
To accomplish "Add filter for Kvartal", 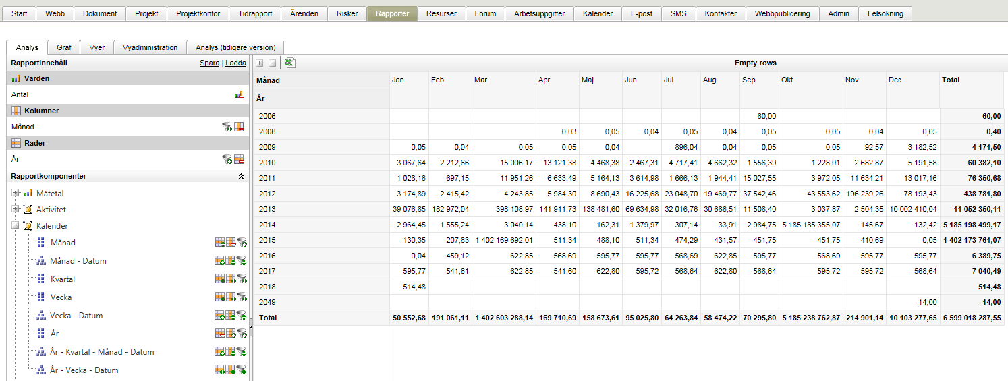I will point(242,279).
